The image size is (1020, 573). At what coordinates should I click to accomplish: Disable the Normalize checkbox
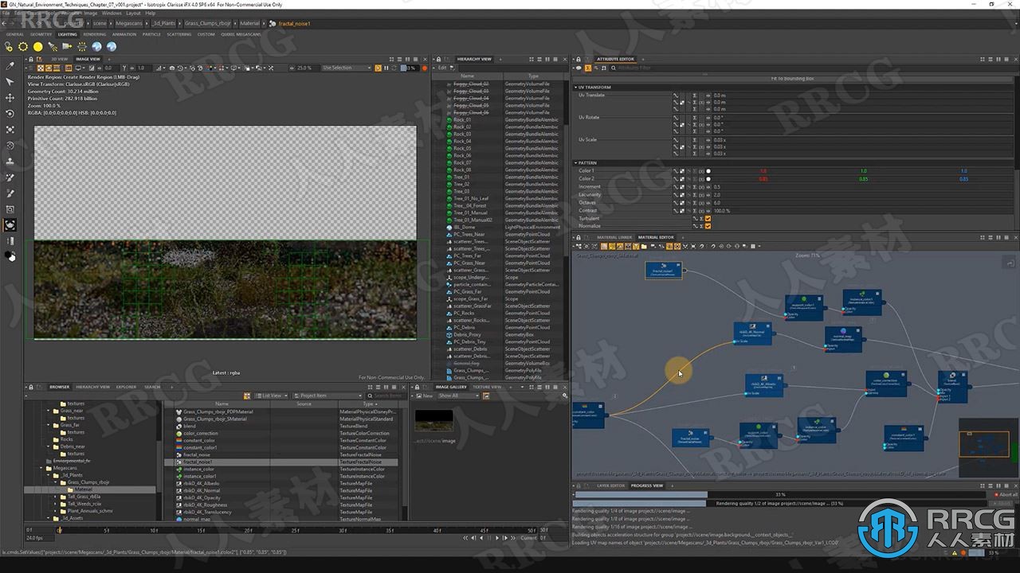708,226
